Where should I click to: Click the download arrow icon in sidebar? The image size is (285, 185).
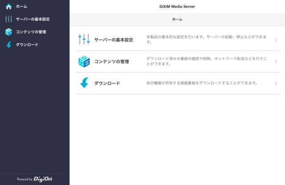click(9, 45)
